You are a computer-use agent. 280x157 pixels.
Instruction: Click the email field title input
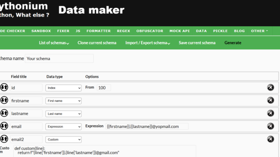coord(26,126)
